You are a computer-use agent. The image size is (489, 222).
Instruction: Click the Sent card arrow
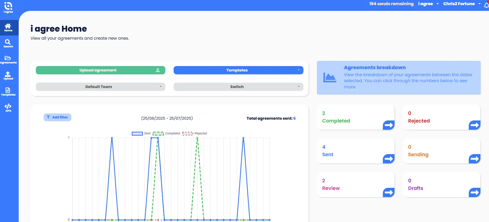(389, 159)
